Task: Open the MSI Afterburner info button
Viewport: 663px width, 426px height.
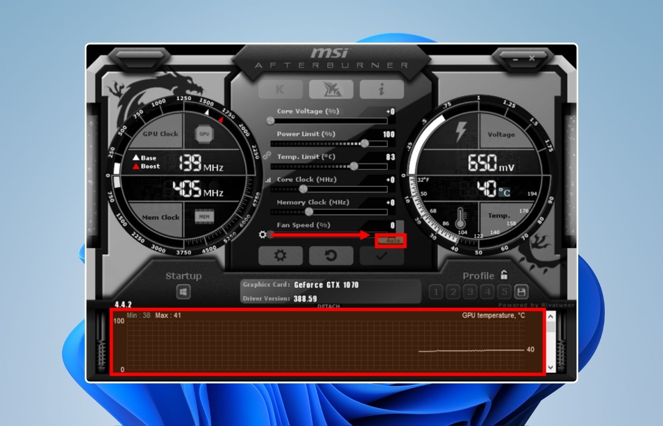Action: tap(381, 89)
